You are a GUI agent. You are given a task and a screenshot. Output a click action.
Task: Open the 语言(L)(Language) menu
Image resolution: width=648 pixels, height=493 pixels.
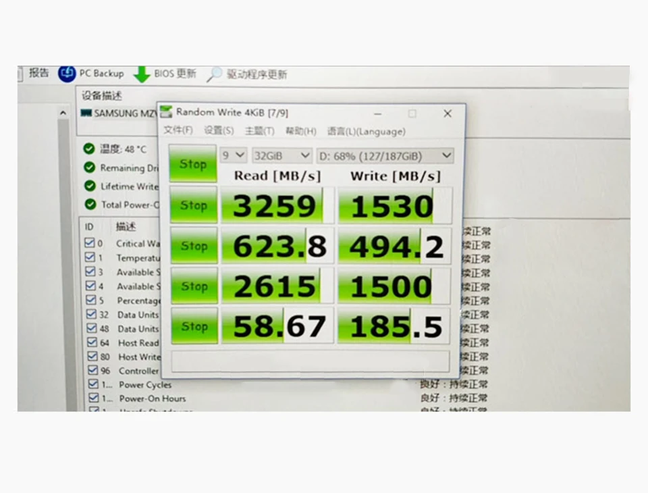pos(366,132)
